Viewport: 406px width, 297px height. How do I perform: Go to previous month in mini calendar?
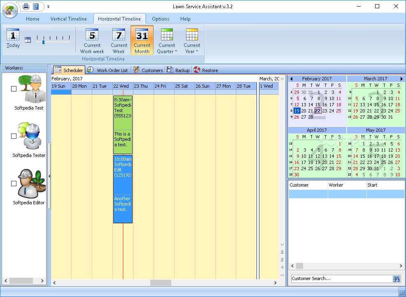(291, 79)
